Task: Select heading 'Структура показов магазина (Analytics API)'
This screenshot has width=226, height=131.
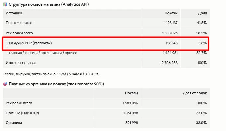Action: tap(49, 4)
